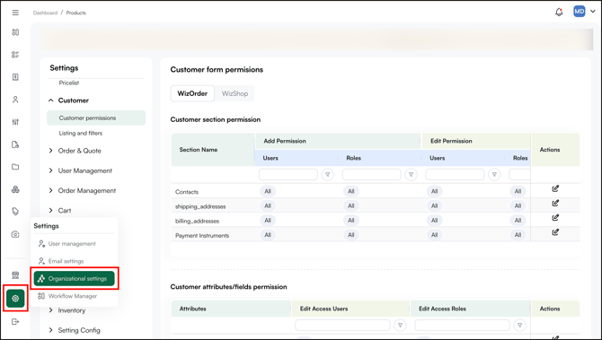Open the Pricelist settings item

click(x=68, y=83)
